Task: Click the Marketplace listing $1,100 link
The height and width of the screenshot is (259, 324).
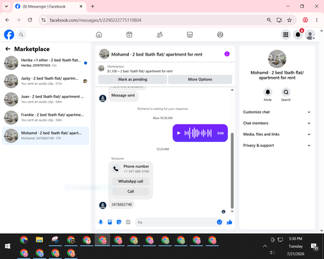Action: click(x=140, y=71)
